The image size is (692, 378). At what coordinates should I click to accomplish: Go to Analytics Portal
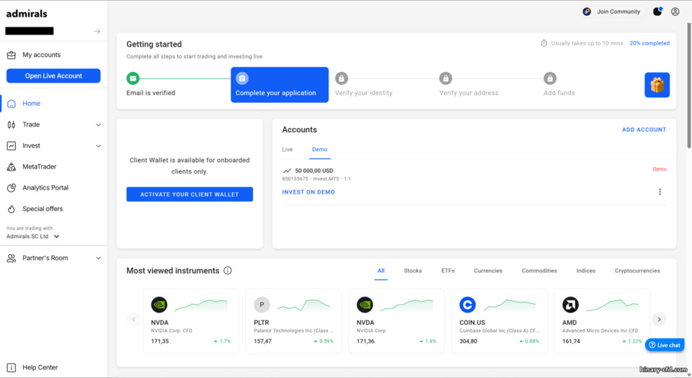[x=45, y=188]
